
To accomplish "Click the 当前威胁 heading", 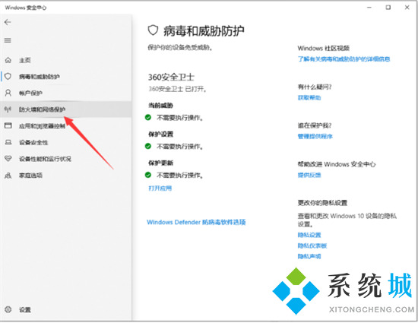I will 160,106.
